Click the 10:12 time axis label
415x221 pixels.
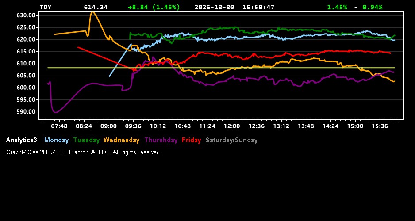click(x=158, y=126)
